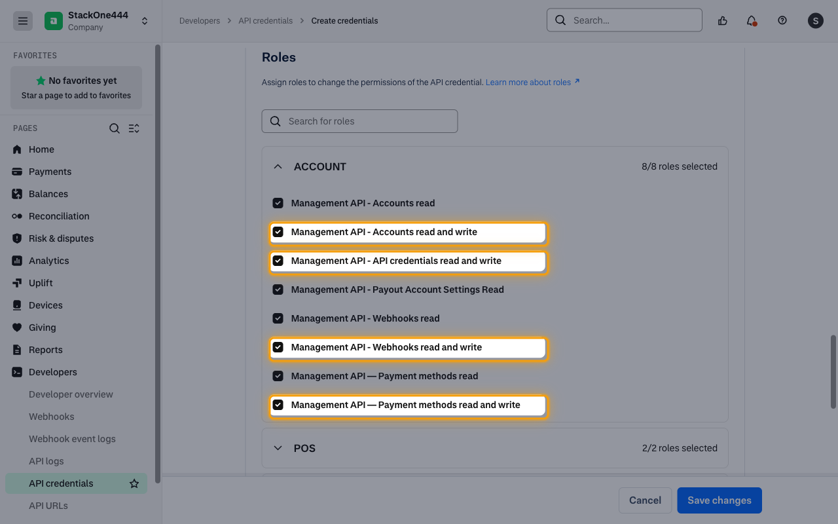Uncheck API credentials read and write role

pos(278,261)
